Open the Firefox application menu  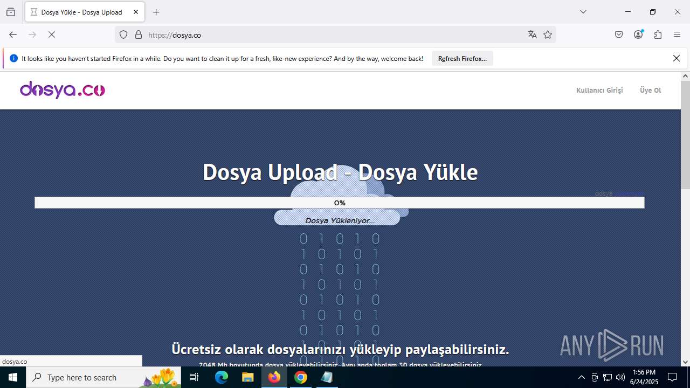click(x=677, y=34)
